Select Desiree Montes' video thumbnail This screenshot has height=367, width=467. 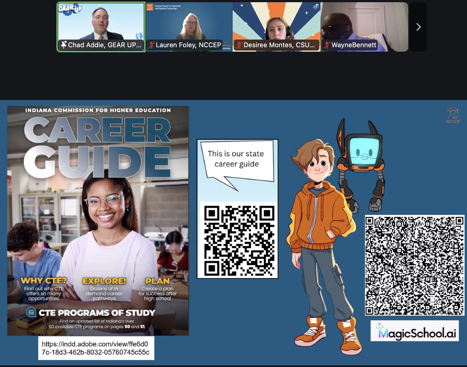[x=277, y=27]
